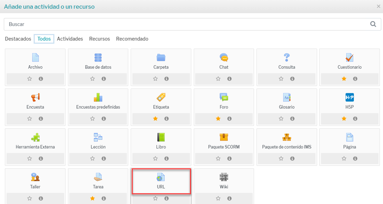Star the Archivo resource as favorite
This screenshot has height=204, width=383.
29,79
